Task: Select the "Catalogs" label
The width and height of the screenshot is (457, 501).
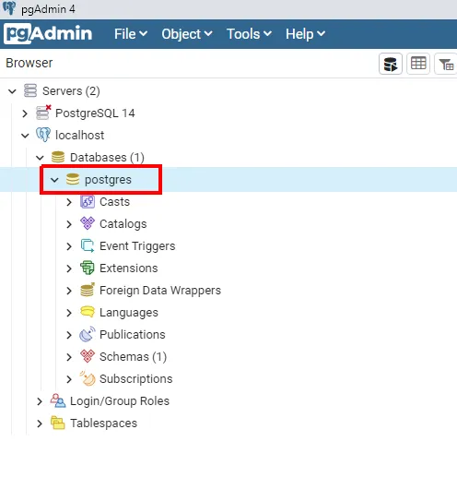Action: (x=123, y=224)
